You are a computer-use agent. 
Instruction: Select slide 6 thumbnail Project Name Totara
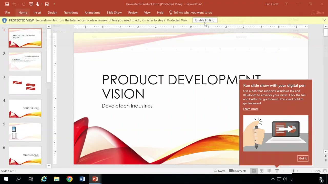click(25, 155)
